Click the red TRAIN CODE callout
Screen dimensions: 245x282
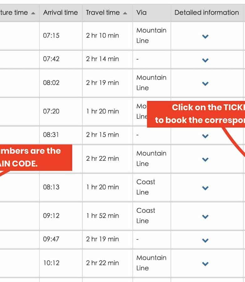point(34,157)
